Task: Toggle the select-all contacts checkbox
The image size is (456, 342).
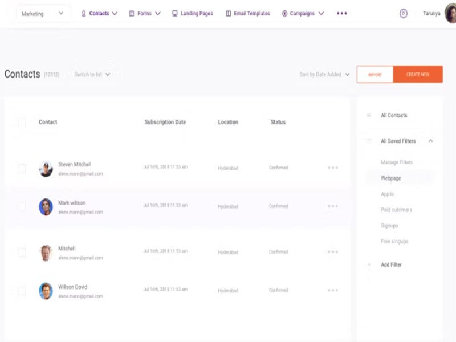Action: pyautogui.click(x=22, y=122)
